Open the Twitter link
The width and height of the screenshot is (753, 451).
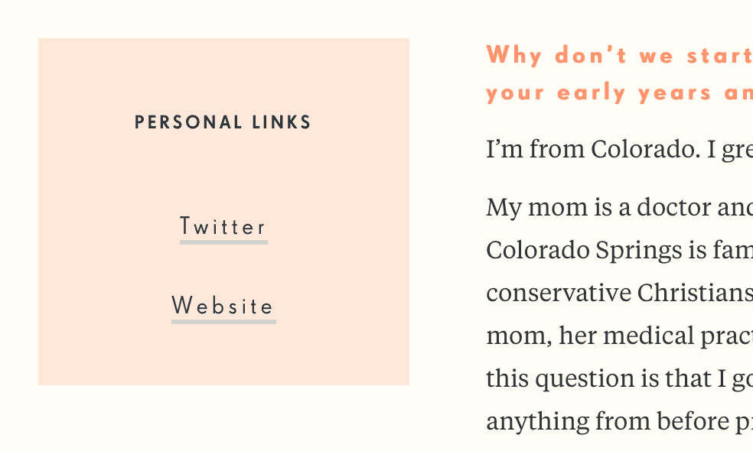click(x=223, y=227)
